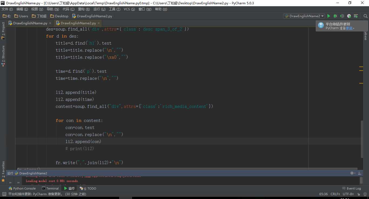Click the 'for d in des:' line
The height and width of the screenshot is (199, 369).
pos(62,36)
